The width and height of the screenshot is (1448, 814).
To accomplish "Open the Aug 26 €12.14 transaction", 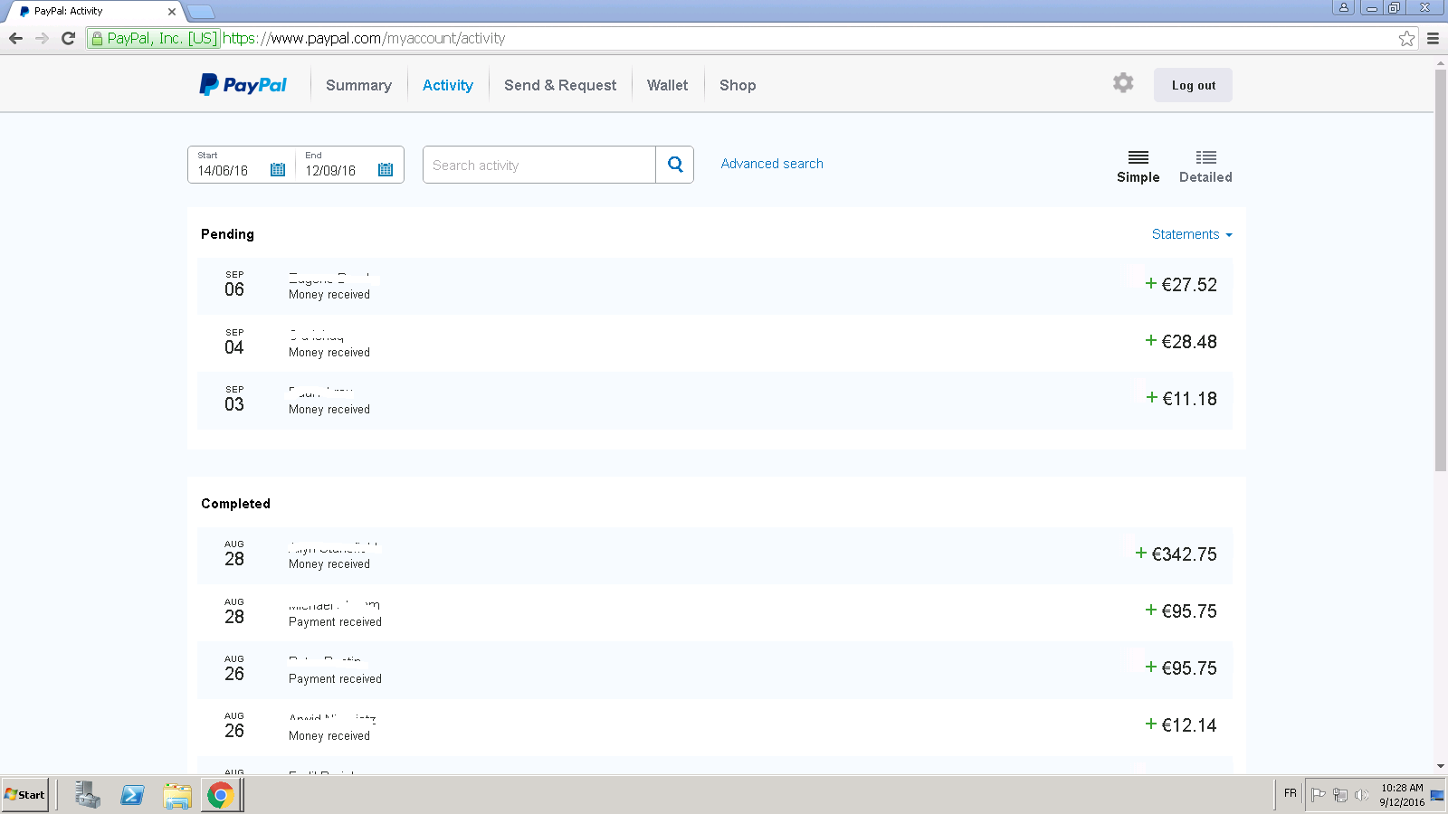I will pyautogui.click(x=714, y=726).
